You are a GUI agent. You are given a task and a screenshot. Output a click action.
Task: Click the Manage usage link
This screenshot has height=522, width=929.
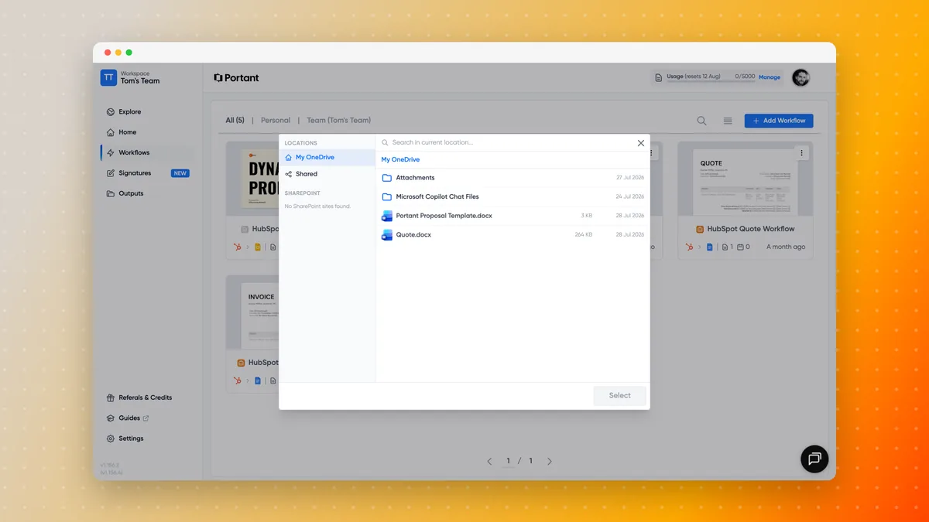[x=770, y=77]
